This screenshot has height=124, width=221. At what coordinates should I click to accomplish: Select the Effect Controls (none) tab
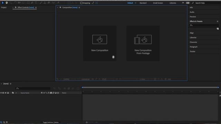pyautogui.click(x=26, y=8)
